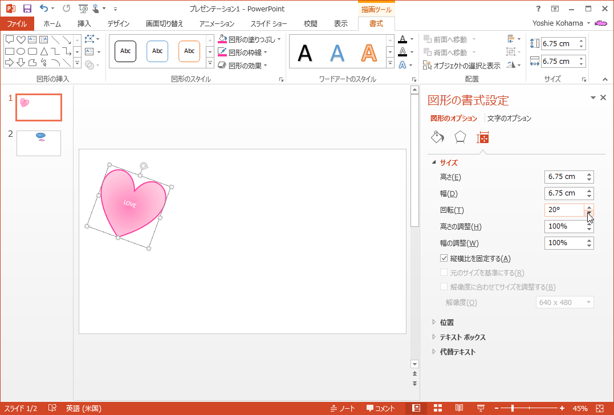Expand the 位置 section
The image size is (614, 415).
pyautogui.click(x=447, y=322)
